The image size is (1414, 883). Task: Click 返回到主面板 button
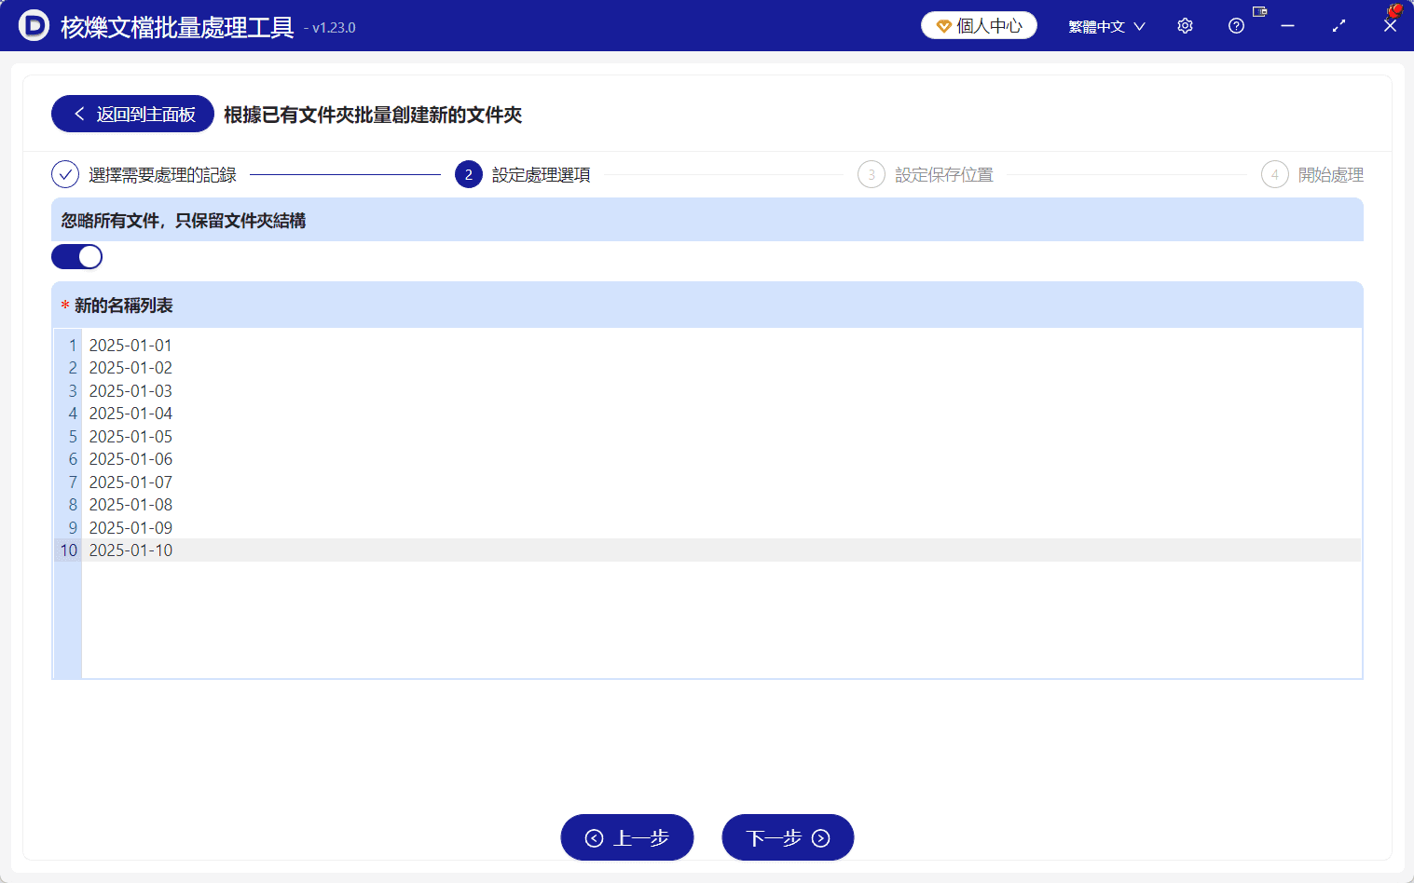click(x=132, y=114)
